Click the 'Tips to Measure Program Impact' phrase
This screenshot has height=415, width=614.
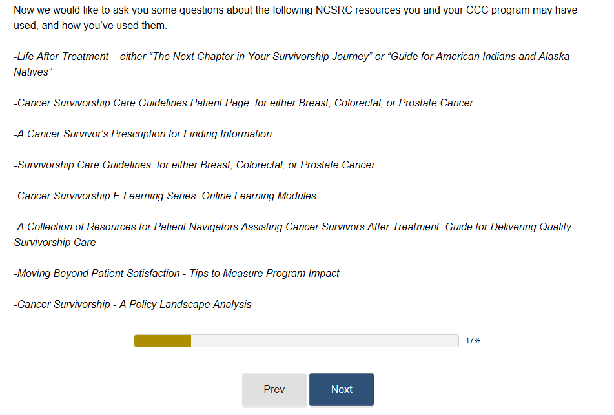(264, 274)
